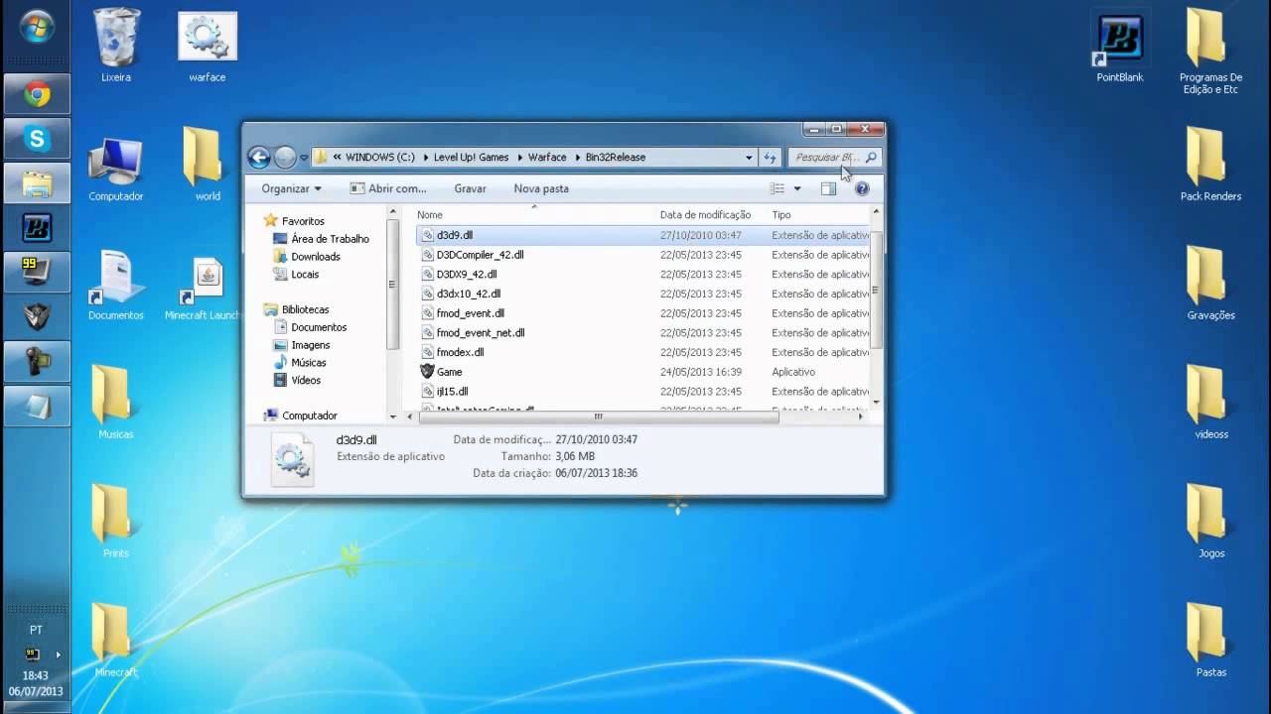Open the recent pages dropdown arrow
This screenshot has height=714, width=1271.
coord(304,158)
